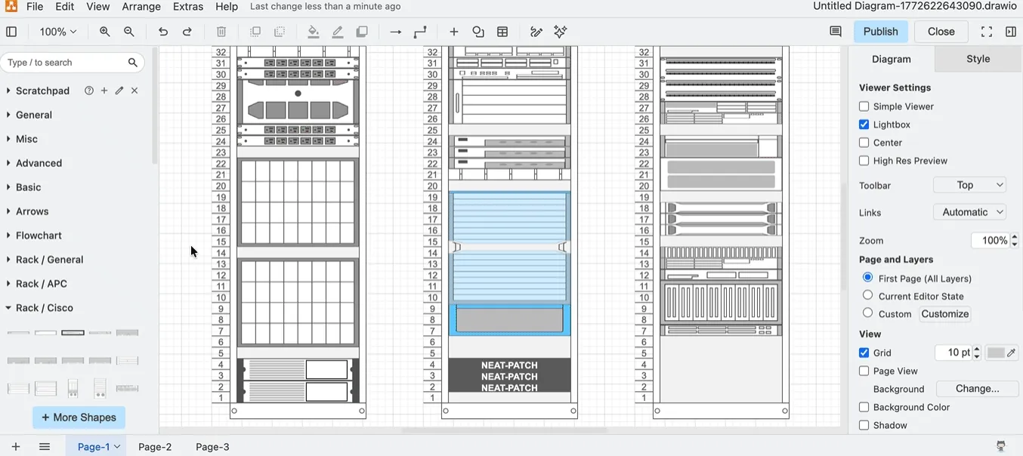Open the Extras menu
This screenshot has width=1023, height=456.
[x=188, y=7]
